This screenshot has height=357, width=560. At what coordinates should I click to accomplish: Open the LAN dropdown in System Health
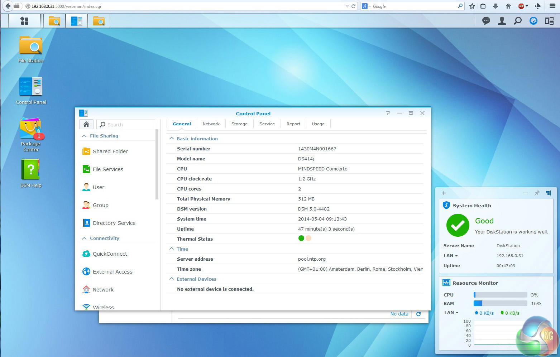point(451,256)
